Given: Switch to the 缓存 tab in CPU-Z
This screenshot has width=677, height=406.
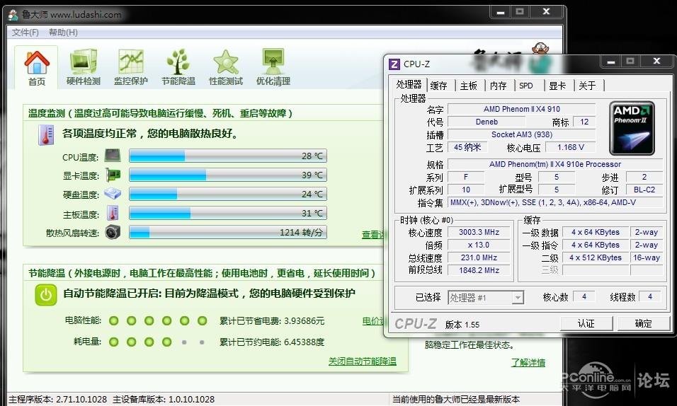Looking at the screenshot, I should [x=439, y=86].
